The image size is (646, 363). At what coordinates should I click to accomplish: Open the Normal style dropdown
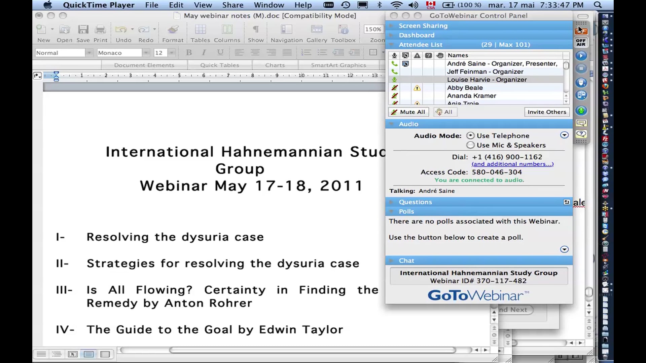point(88,52)
